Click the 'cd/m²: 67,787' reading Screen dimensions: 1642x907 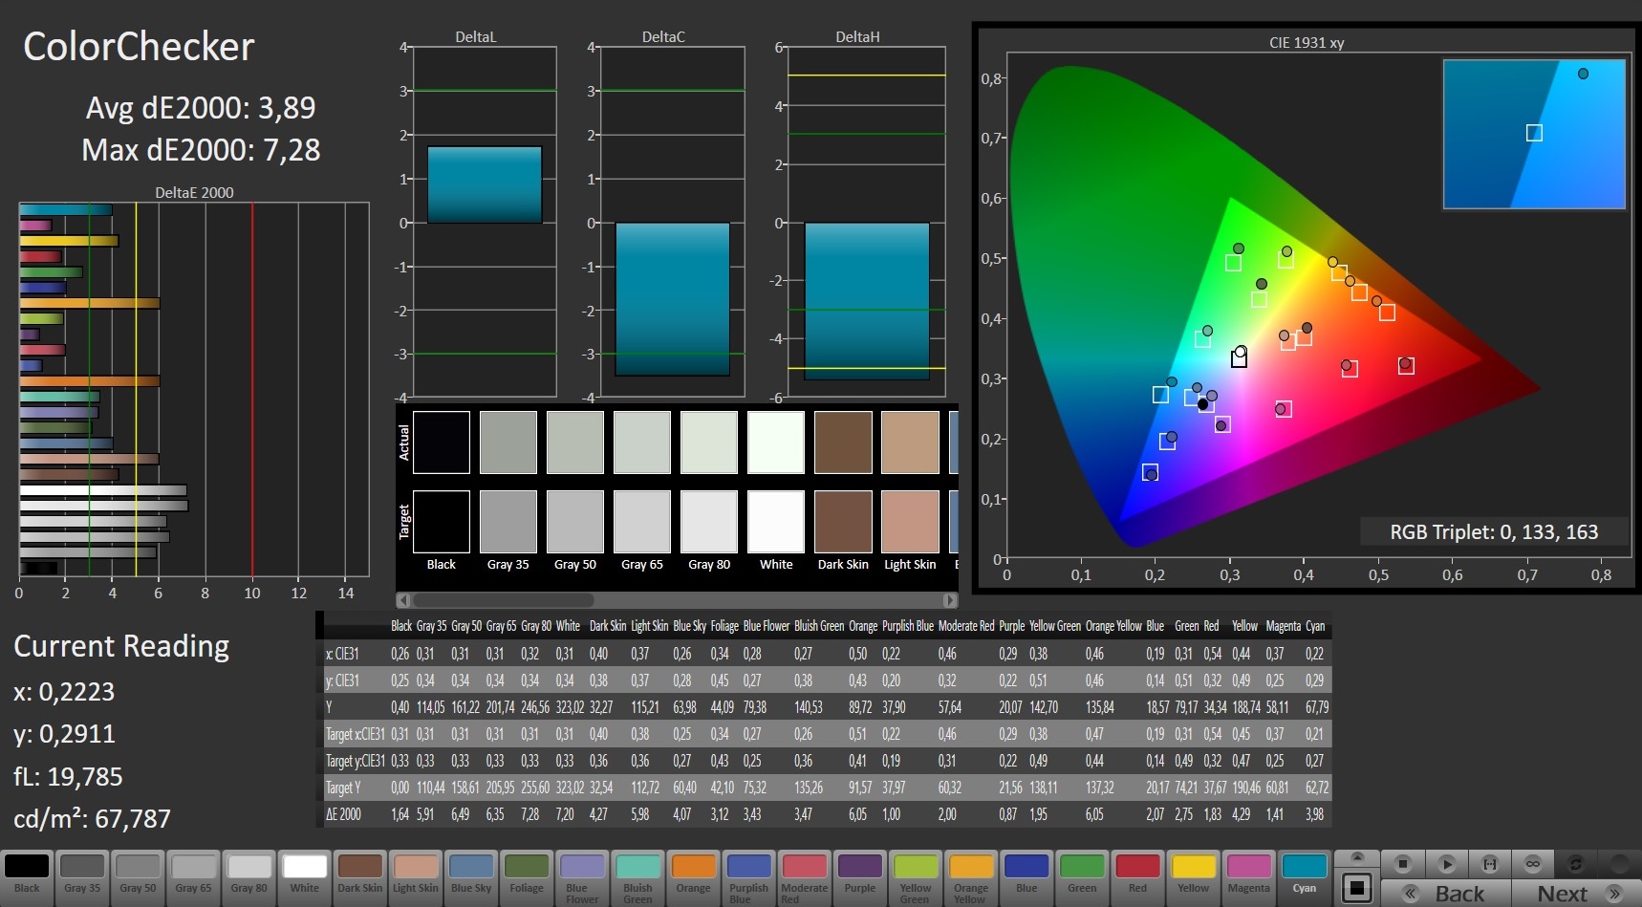pyautogui.click(x=93, y=819)
